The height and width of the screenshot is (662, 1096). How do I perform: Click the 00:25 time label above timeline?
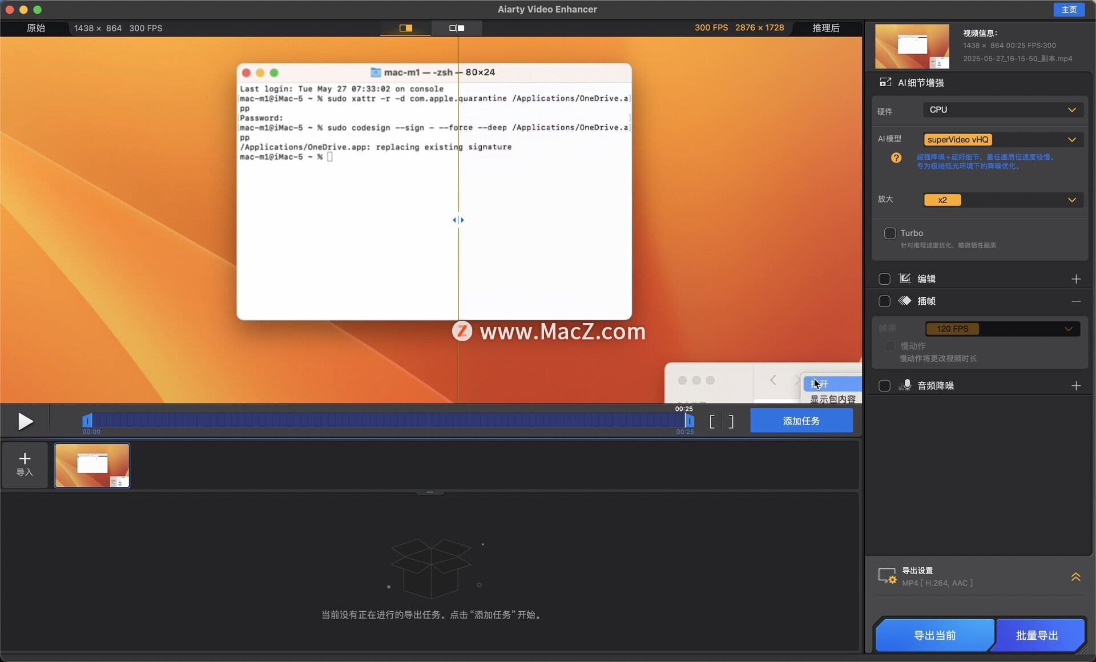click(684, 409)
